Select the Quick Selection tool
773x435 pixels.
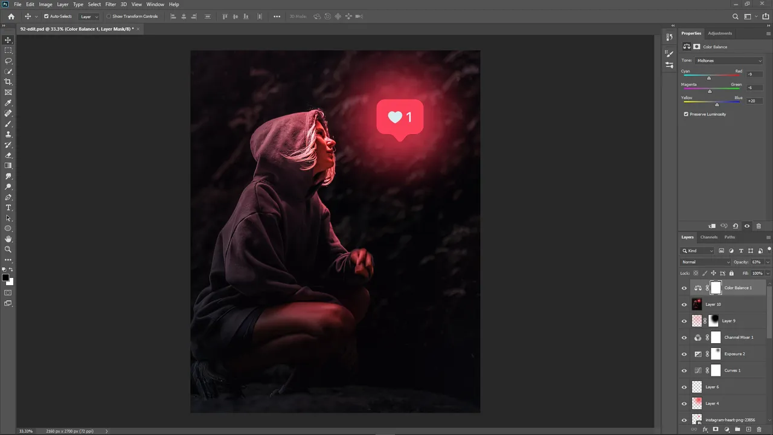[8, 71]
